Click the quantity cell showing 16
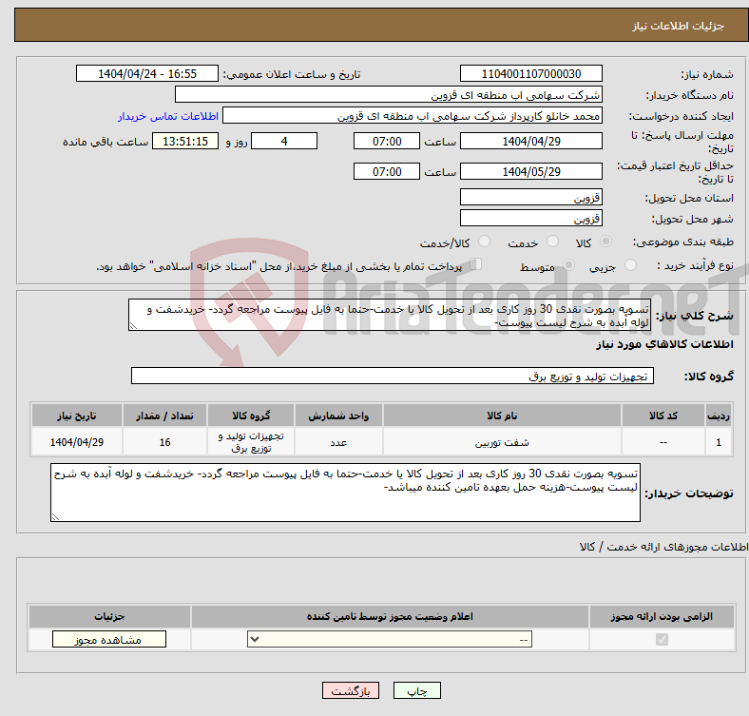Image resolution: width=749 pixels, height=716 pixels. point(164,442)
